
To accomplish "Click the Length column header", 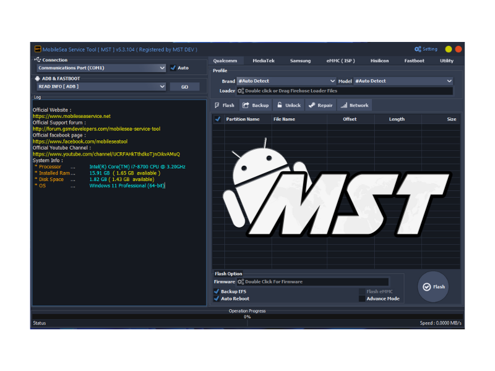I will pyautogui.click(x=397, y=119).
